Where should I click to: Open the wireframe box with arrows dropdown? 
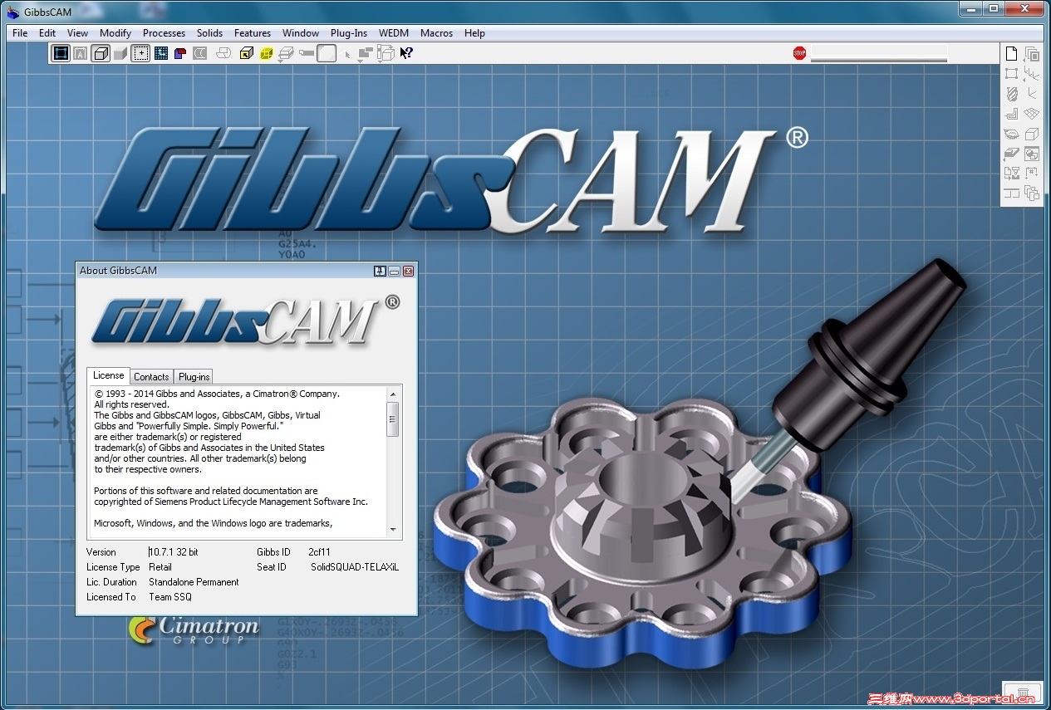coord(386,54)
